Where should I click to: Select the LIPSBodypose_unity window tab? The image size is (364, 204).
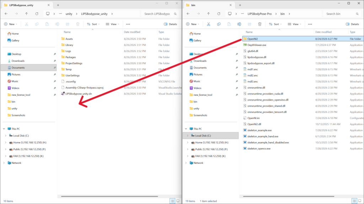27,5
